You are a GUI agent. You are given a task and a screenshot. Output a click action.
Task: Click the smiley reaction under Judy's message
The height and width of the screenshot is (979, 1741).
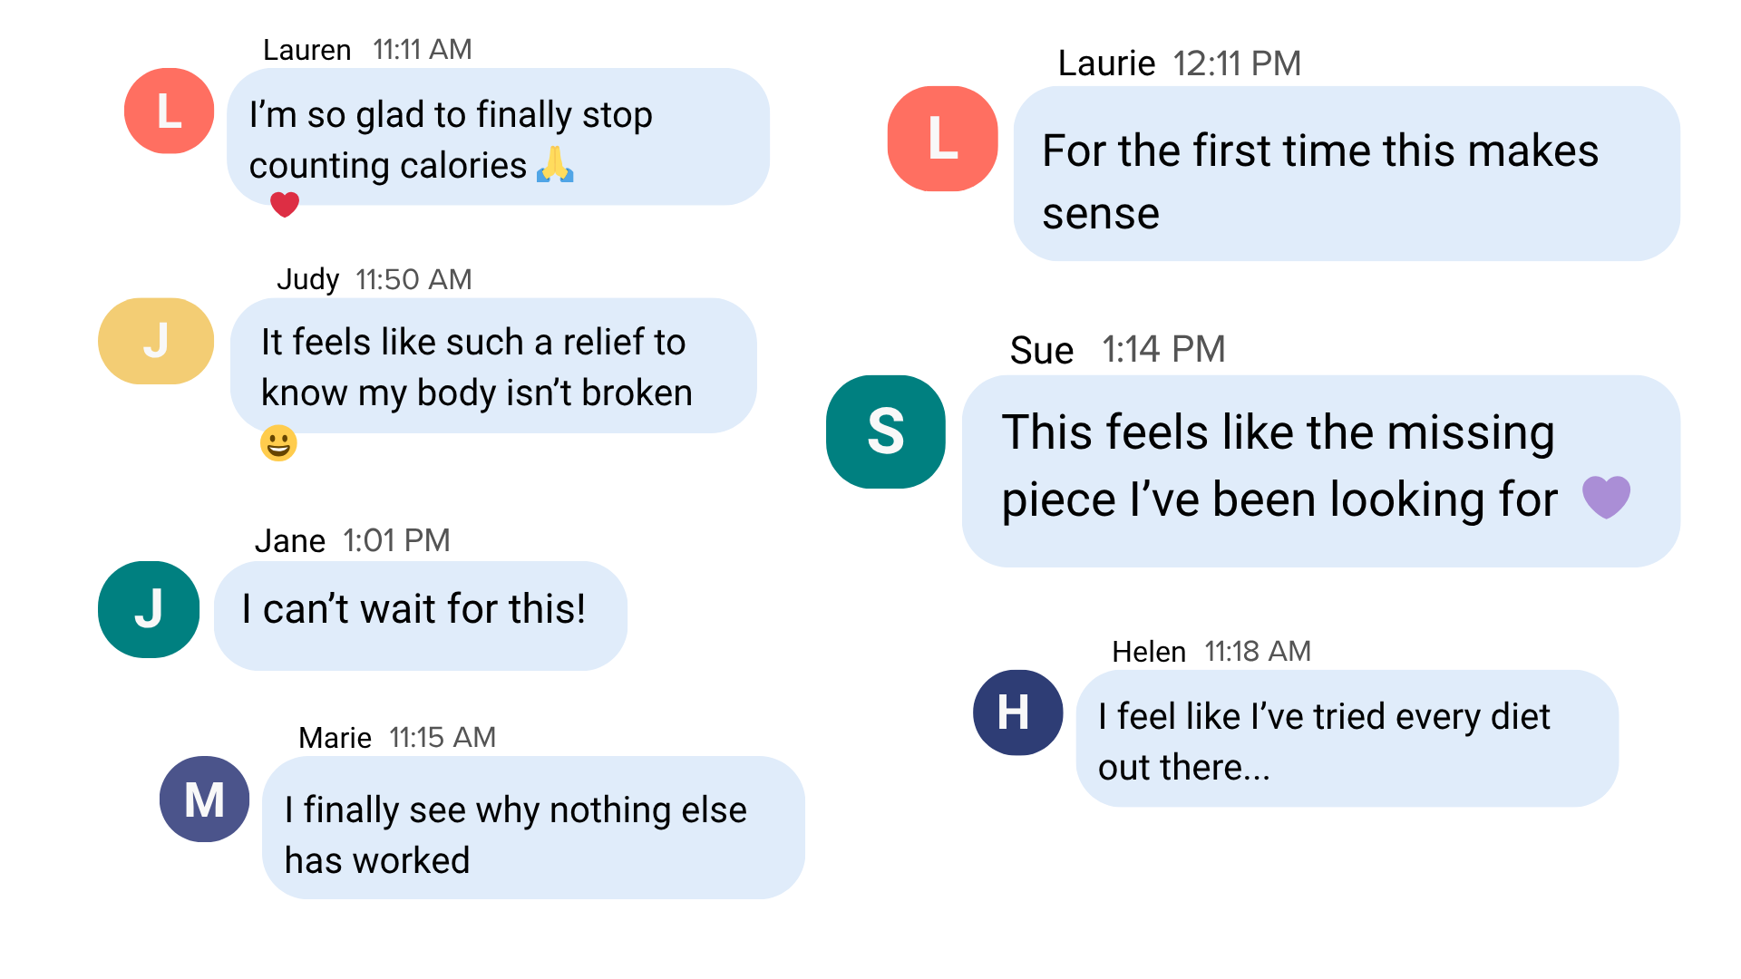pos(278,443)
